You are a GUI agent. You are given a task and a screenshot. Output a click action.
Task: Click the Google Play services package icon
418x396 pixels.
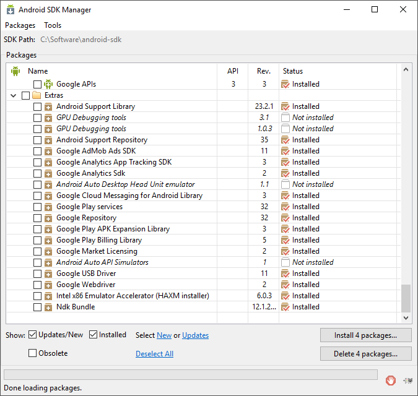tap(48, 207)
